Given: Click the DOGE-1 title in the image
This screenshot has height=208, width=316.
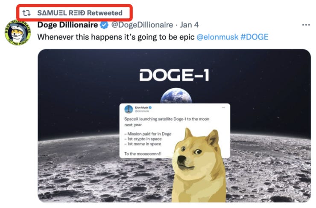Looking at the screenshot, I should tap(174, 75).
